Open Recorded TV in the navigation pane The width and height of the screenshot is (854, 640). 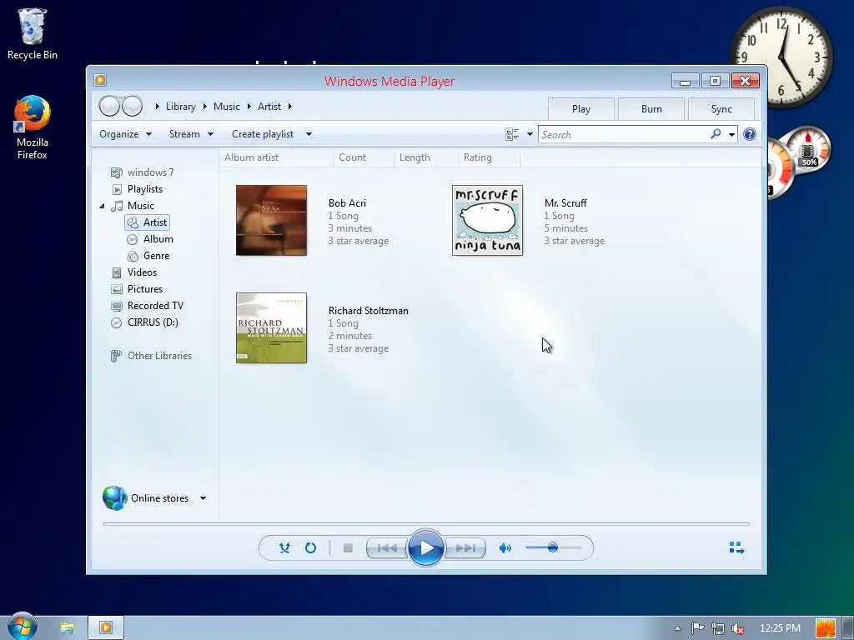point(147,306)
